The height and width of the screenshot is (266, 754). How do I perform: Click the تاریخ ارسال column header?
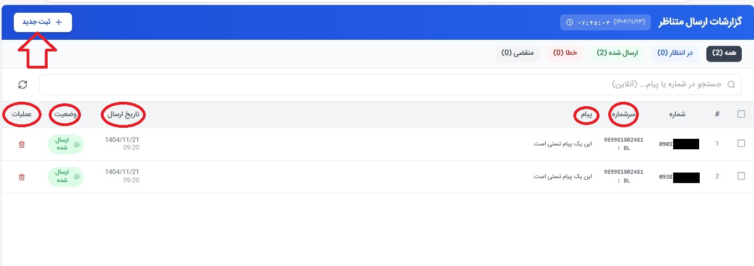(122, 114)
